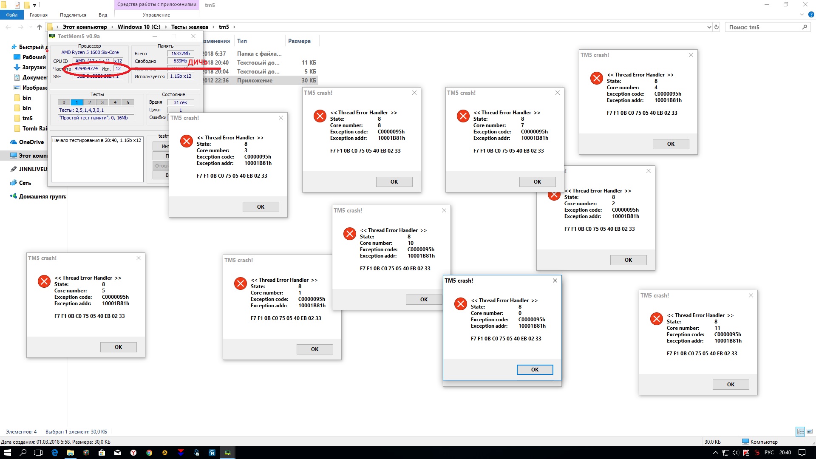
Task: Select test number 5 box in TestMem5
Action: tap(128, 102)
